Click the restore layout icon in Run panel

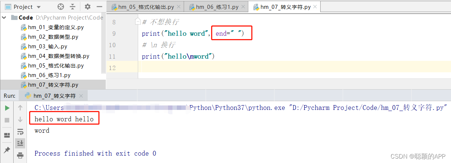click(7, 135)
